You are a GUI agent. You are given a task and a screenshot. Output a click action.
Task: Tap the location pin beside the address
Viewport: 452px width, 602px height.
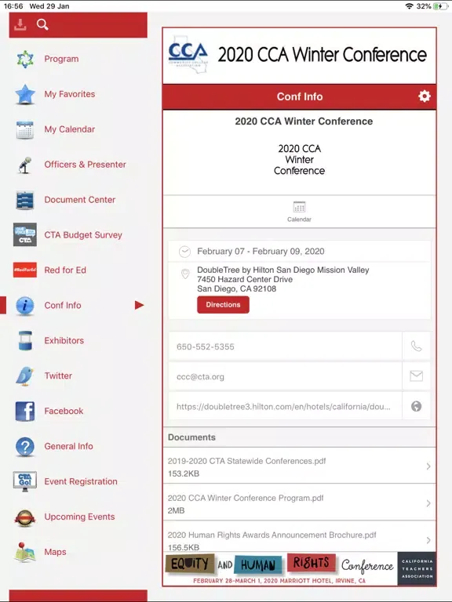[185, 274]
